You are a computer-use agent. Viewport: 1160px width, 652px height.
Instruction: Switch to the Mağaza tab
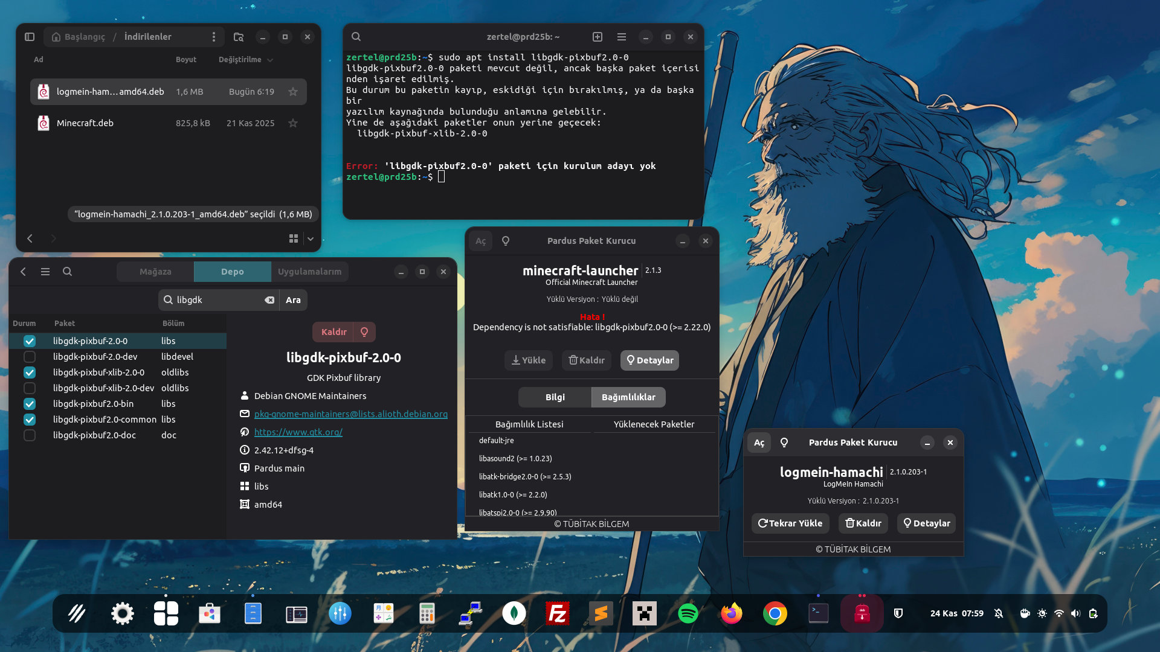point(155,272)
